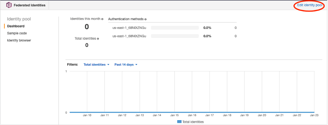Select Dashboard in the sidebar
The height and width of the screenshot is (125, 328).
point(16,26)
